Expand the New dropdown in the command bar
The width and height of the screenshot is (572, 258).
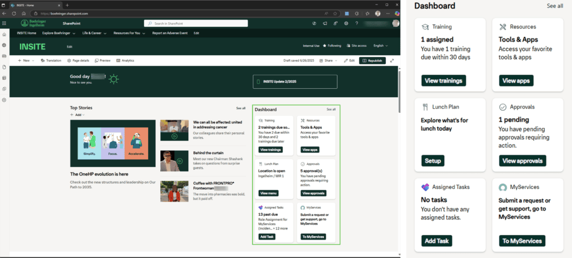[x=26, y=60]
